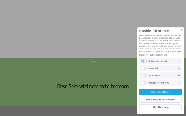
Task: Expand Funktionell details arrow
Action: point(179,68)
